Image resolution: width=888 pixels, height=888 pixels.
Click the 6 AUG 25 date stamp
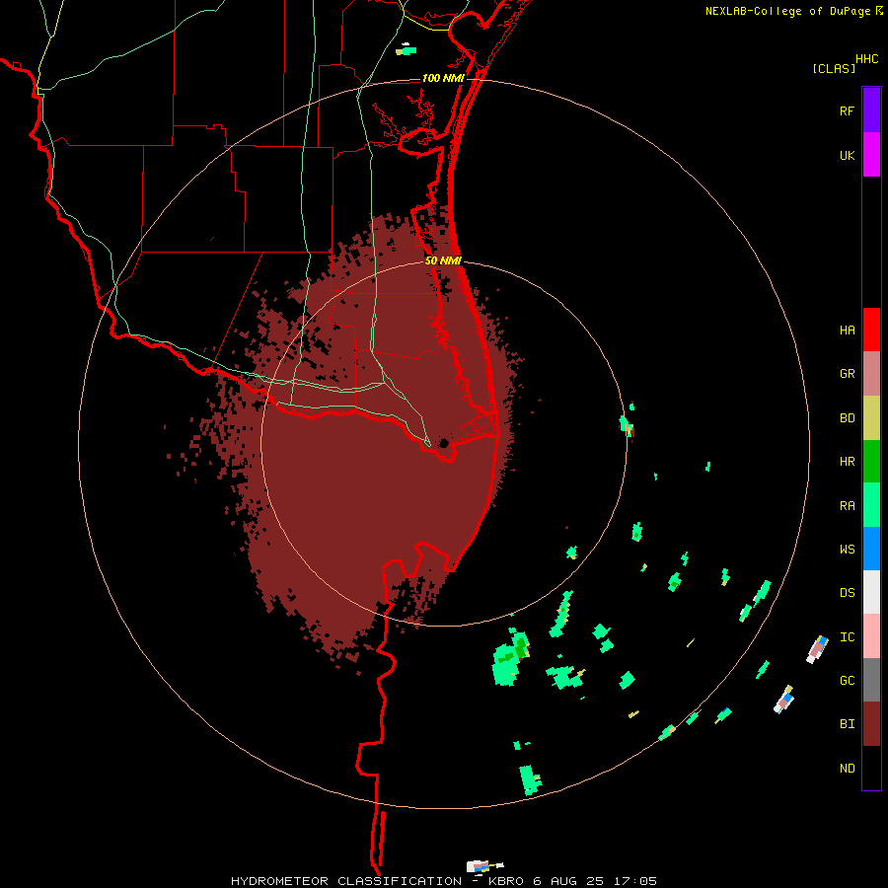568,881
